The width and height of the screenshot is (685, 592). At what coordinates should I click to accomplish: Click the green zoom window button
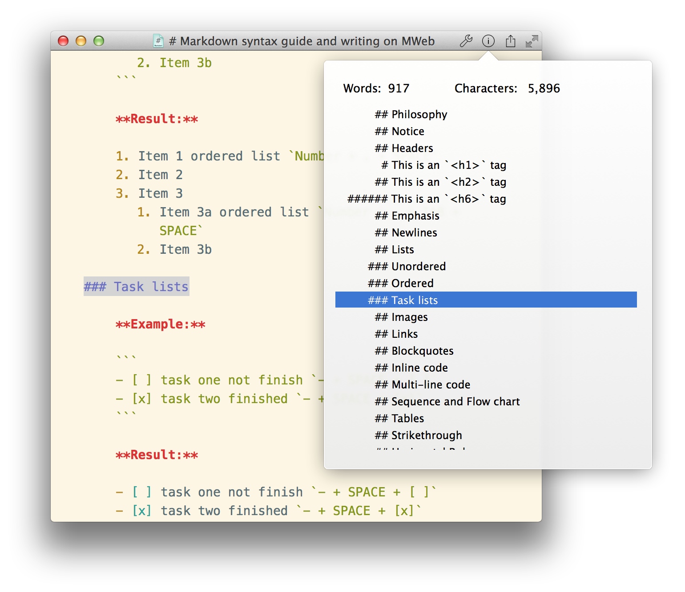point(99,41)
